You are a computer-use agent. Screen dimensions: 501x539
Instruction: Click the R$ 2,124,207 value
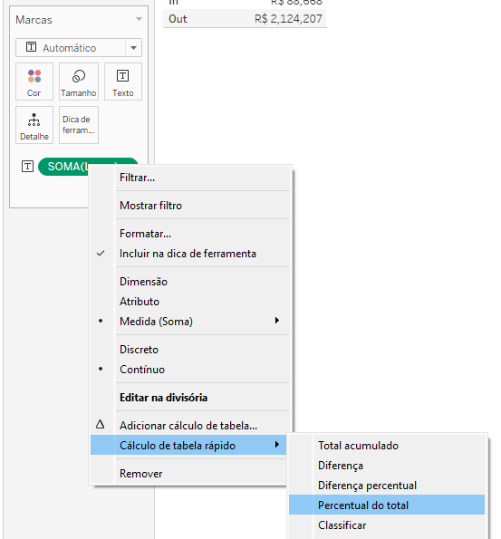click(x=288, y=18)
